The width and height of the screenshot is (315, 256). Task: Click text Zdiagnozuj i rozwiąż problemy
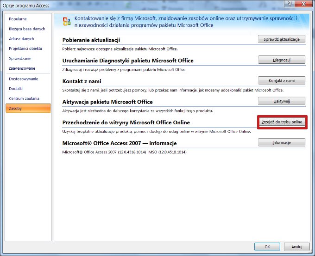(x=124, y=70)
